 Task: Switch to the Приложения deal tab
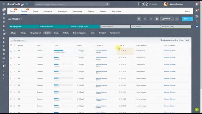115,33
